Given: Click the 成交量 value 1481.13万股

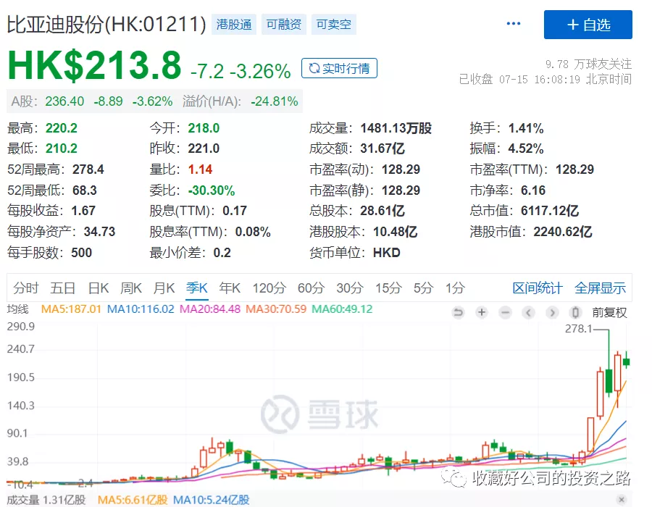Looking at the screenshot, I should point(396,128).
